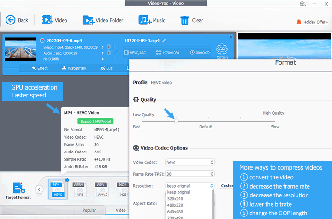Add a video with the Video icon
The width and height of the screenshot is (332, 219).
(47, 20)
